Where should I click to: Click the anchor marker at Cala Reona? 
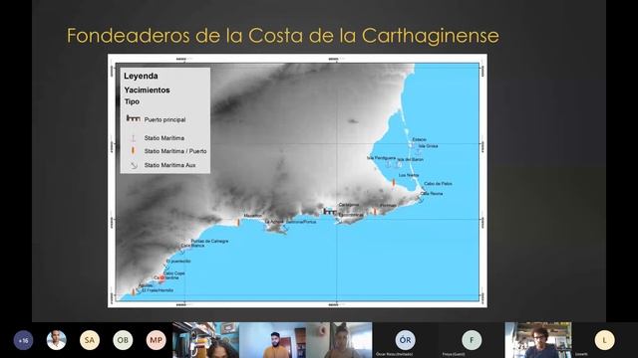pyautogui.click(x=421, y=199)
